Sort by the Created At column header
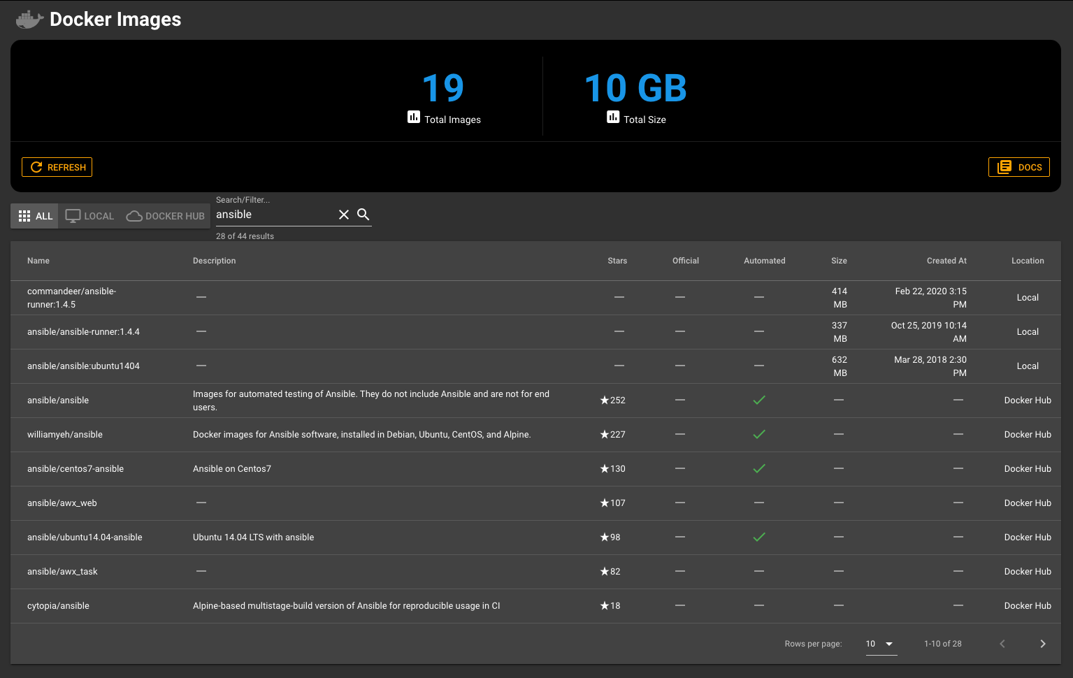Image resolution: width=1073 pixels, height=678 pixels. coord(946,261)
